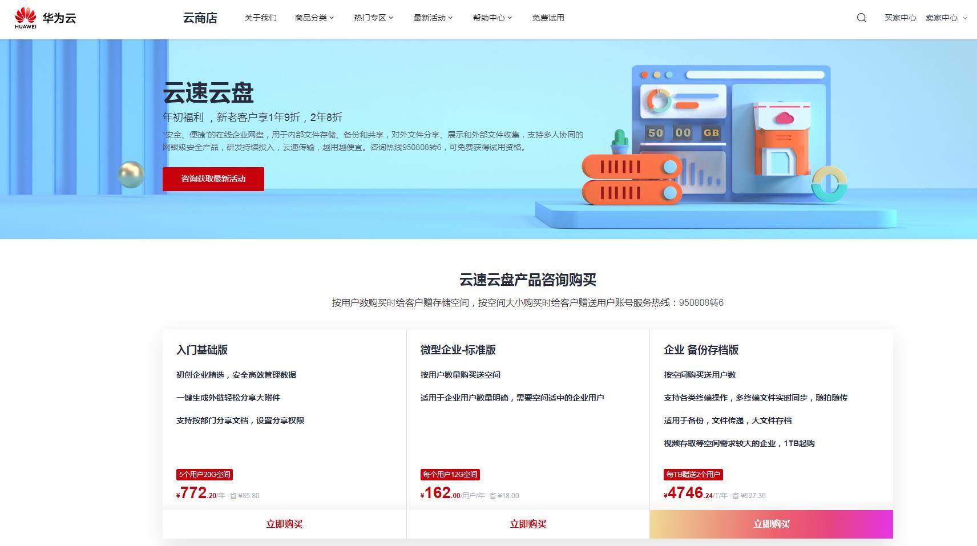Click 立即购买 for 微型企业-标准版
Screen dimensions: 977x546
pyautogui.click(x=528, y=524)
